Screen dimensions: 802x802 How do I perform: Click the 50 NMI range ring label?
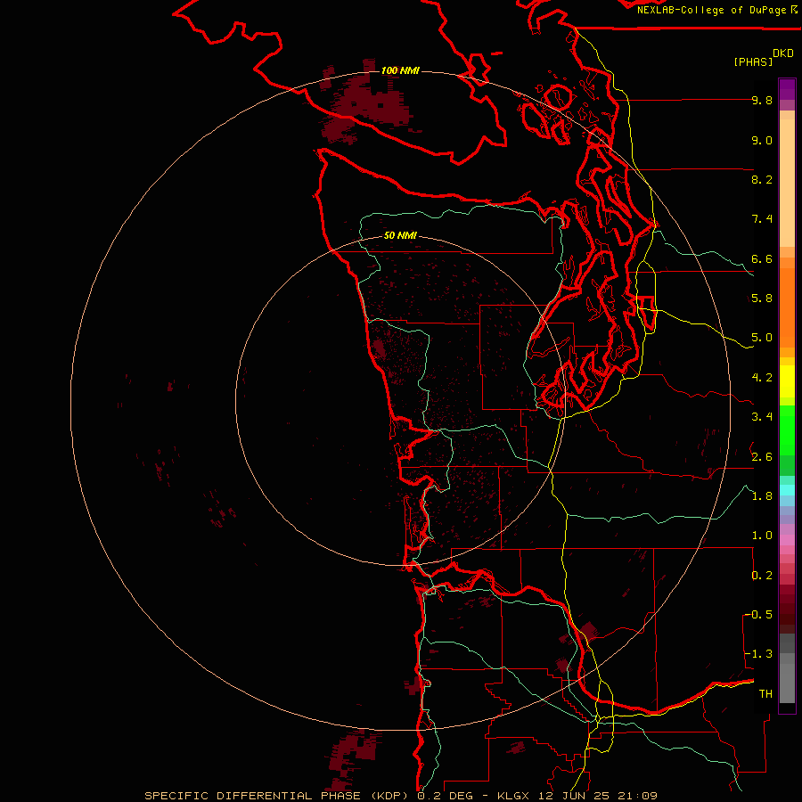pos(400,235)
